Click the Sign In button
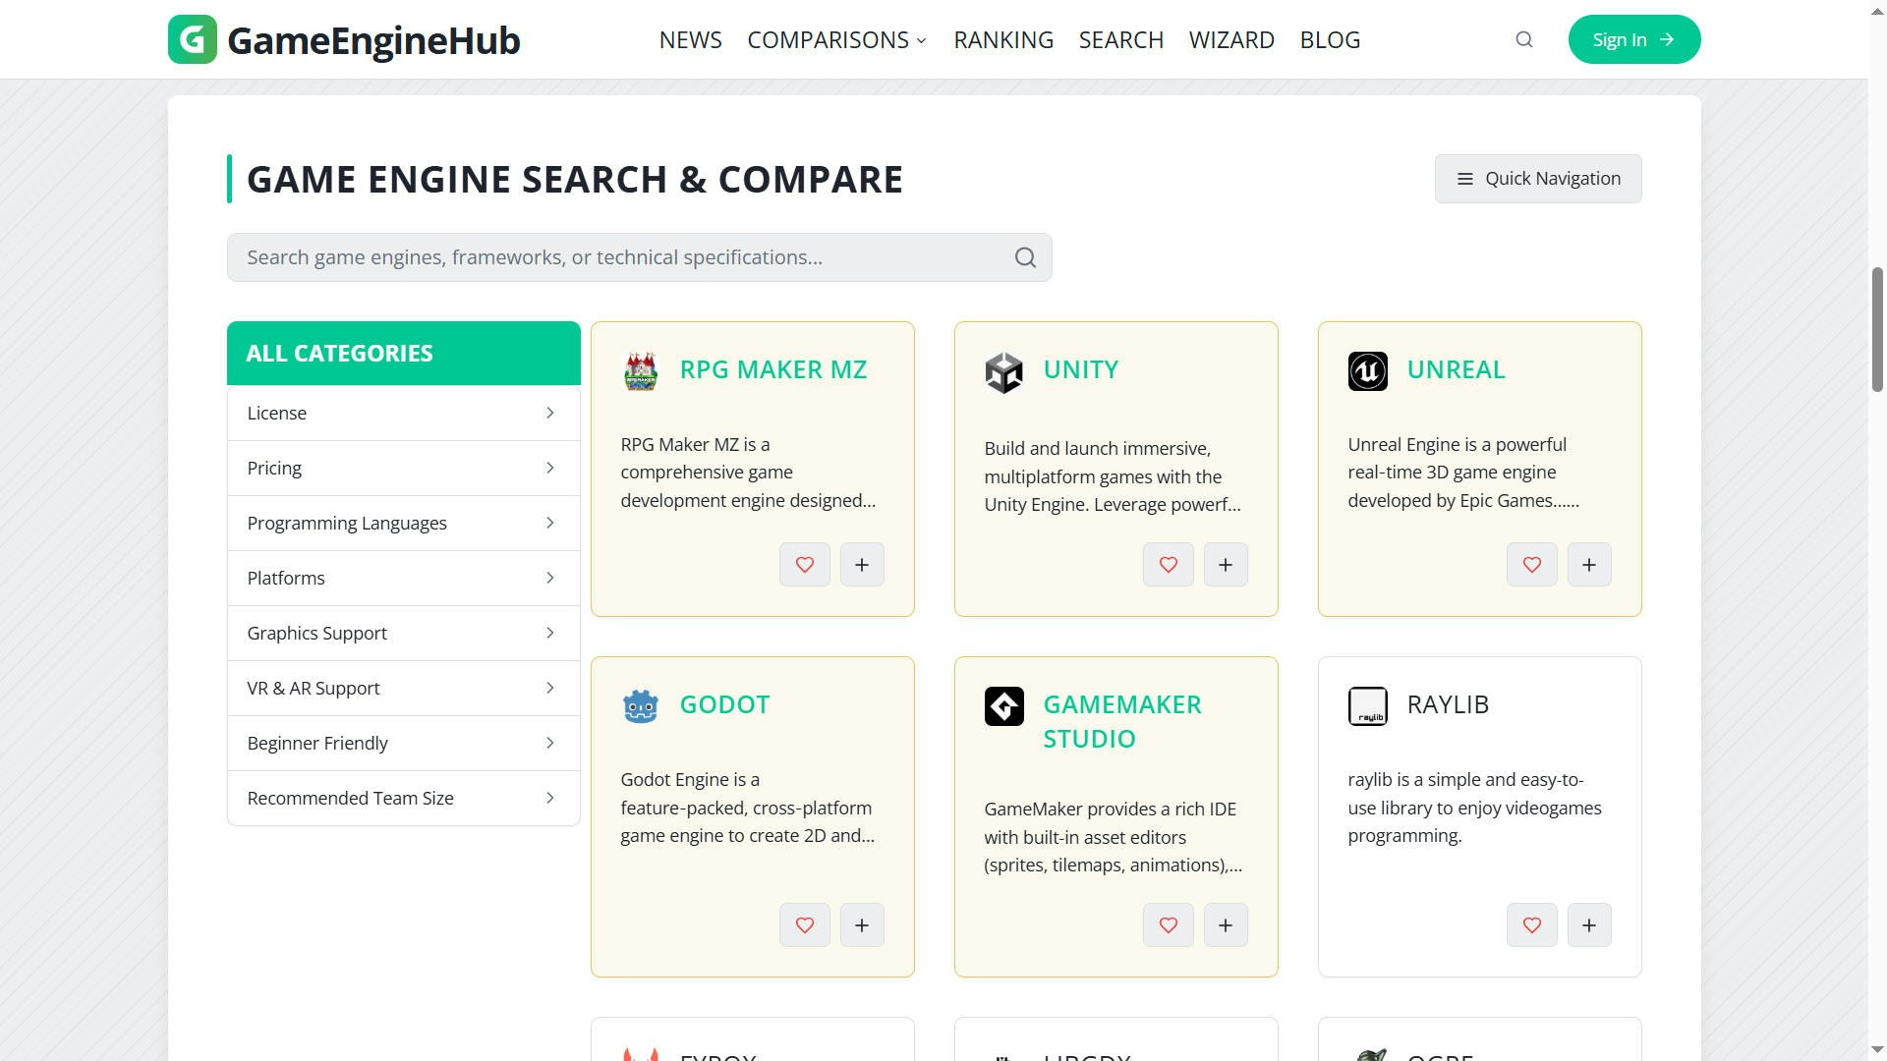The image size is (1887, 1061). pyautogui.click(x=1633, y=39)
